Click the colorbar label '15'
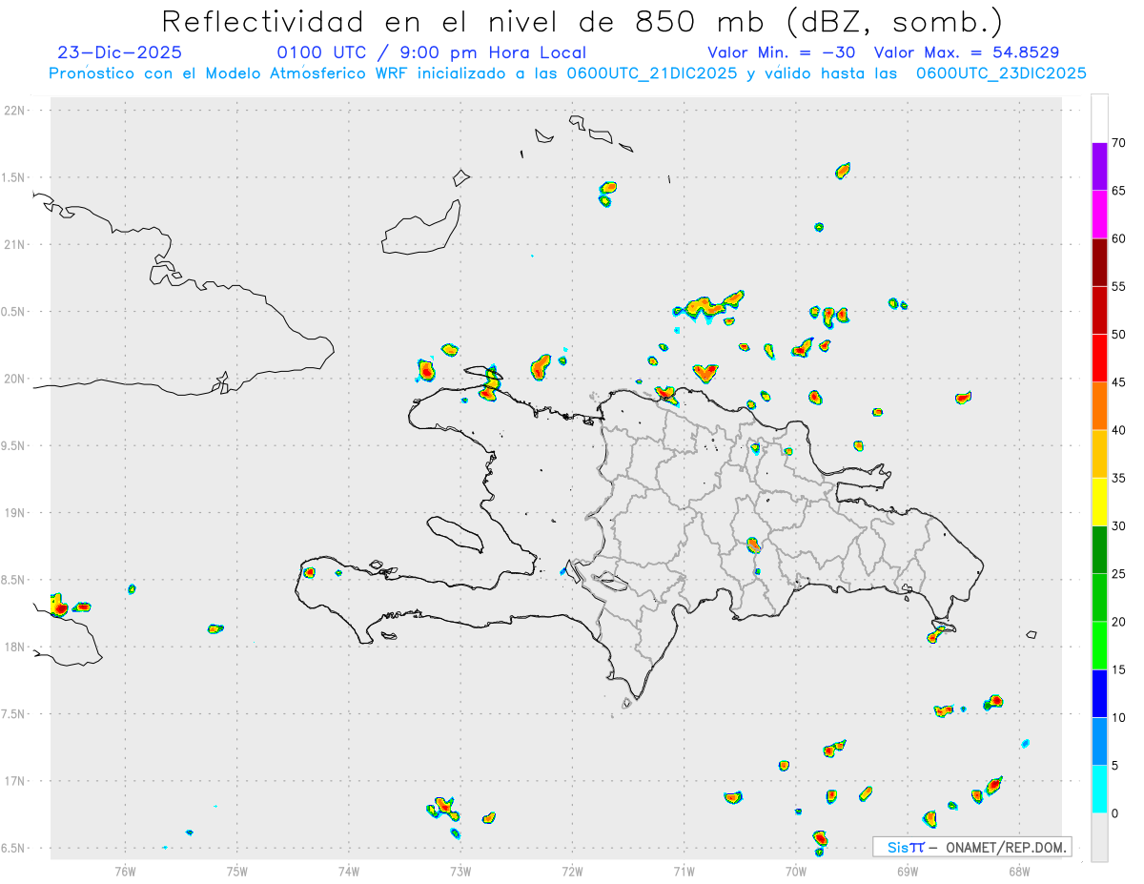1144x884 pixels. (1119, 669)
